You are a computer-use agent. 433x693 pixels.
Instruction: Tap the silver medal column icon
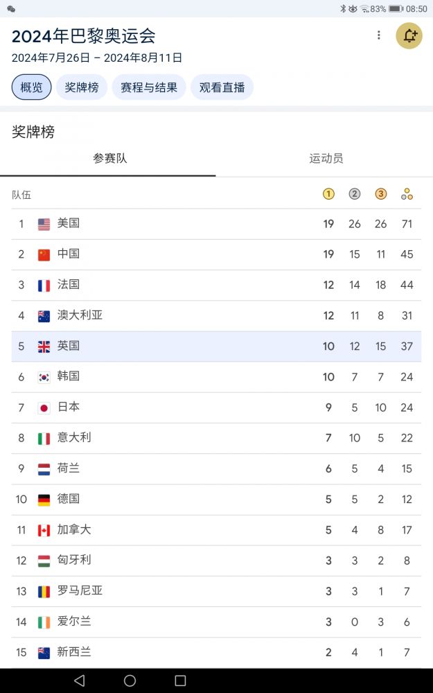point(355,194)
